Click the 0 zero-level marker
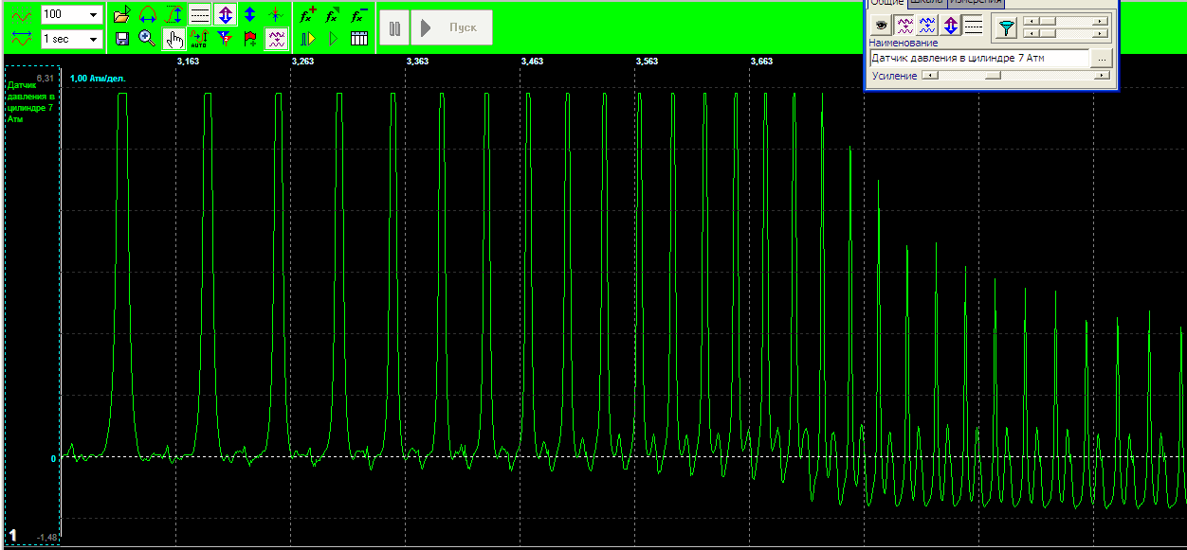The image size is (1187, 550). (54, 459)
